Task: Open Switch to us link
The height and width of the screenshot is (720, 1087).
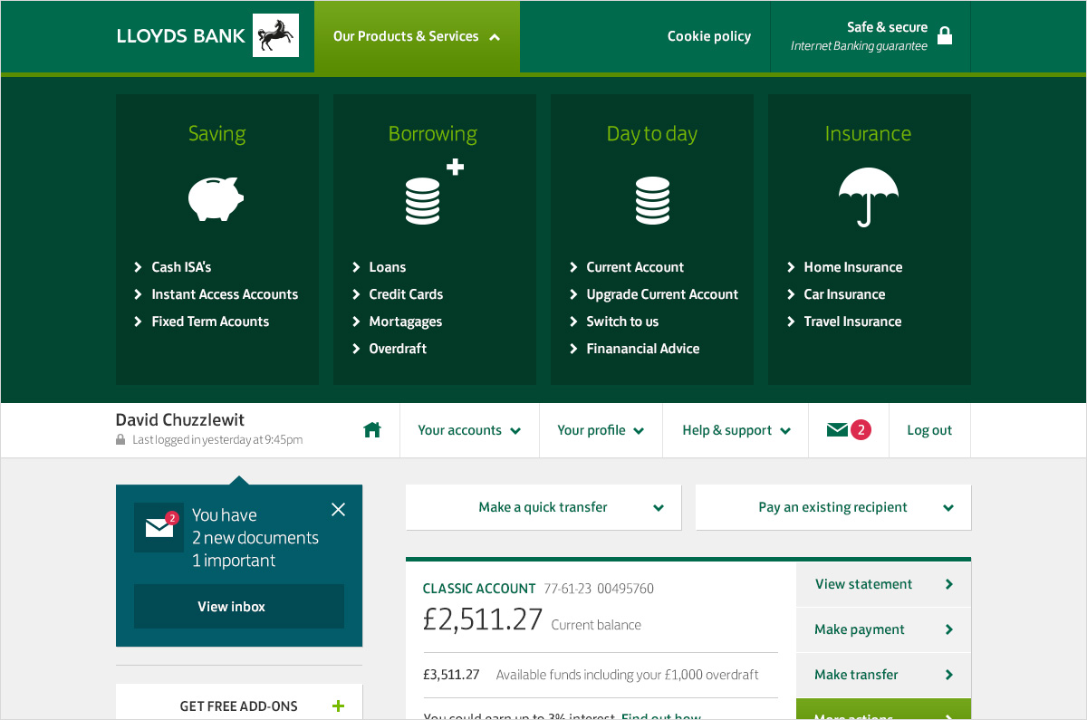Action: coord(622,322)
